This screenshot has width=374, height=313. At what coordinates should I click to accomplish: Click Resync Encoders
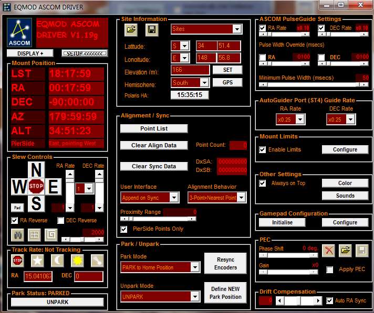(x=225, y=264)
